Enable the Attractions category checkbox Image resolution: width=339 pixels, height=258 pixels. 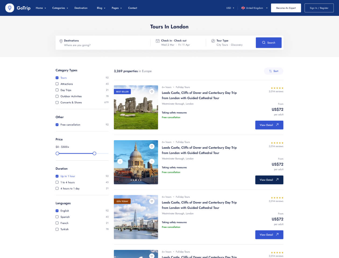[x=57, y=84]
